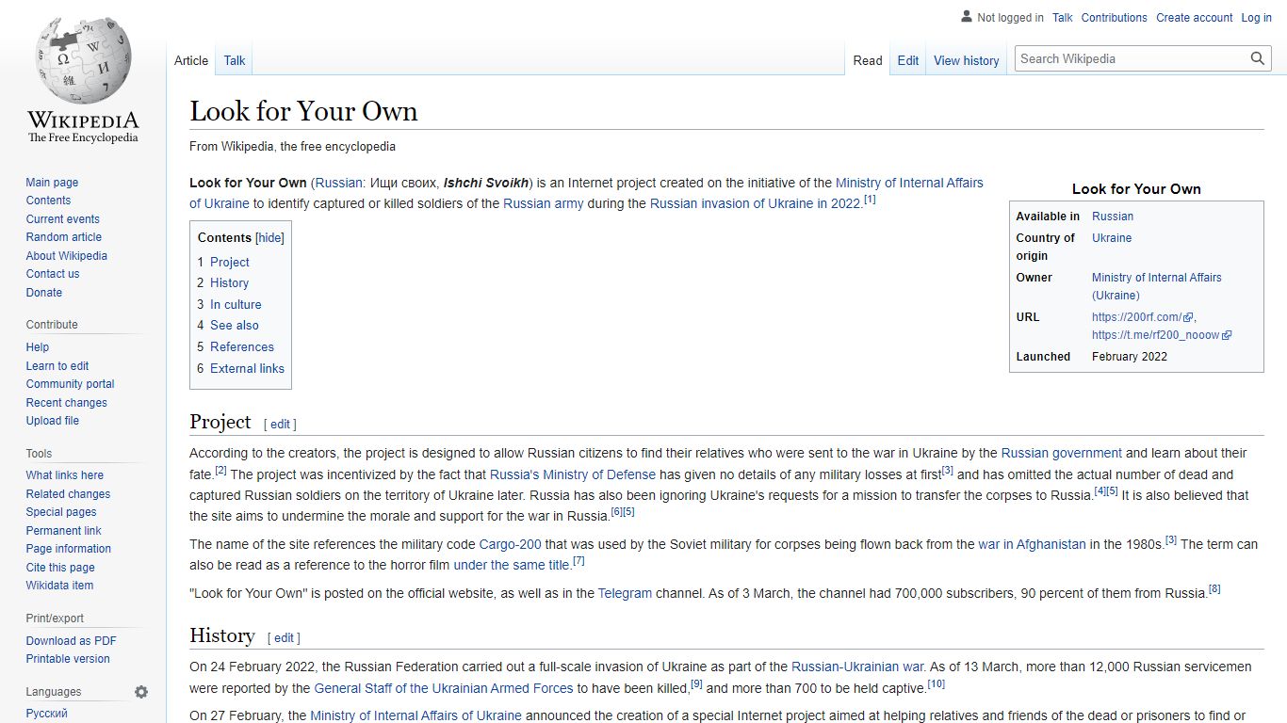Open Related changes
Screen dimensions: 1287x723
click(x=68, y=494)
